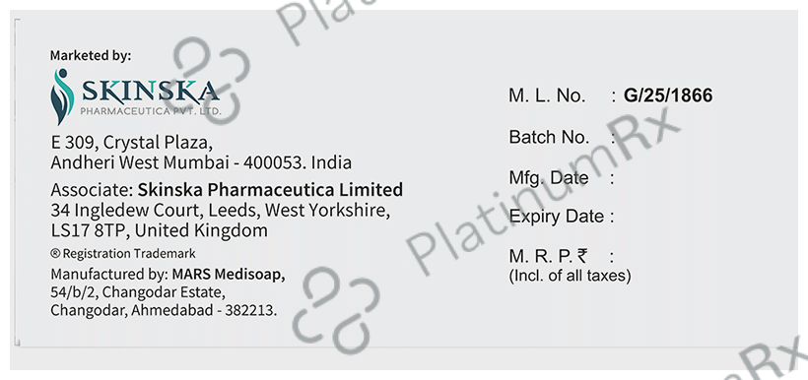Click the SKINSKA brand name wordmark
This screenshot has height=380, width=808.
[x=150, y=92]
